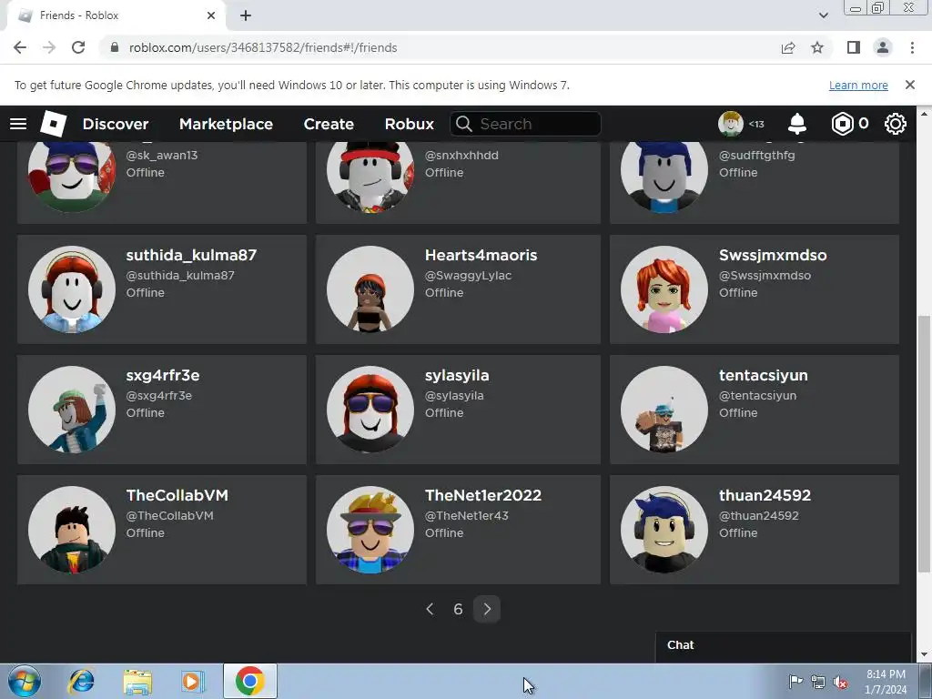The height and width of the screenshot is (699, 932).
Task: Open Hearts4maoris profile name
Action: coord(481,255)
